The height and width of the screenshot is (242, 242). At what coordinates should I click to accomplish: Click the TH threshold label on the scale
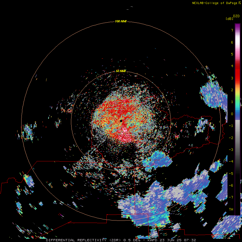click(231, 209)
